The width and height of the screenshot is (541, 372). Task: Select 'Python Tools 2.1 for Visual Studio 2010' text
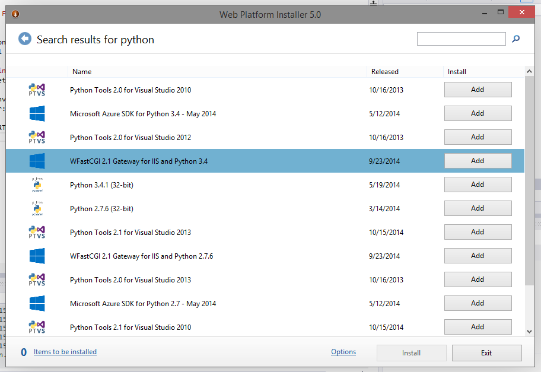click(131, 328)
